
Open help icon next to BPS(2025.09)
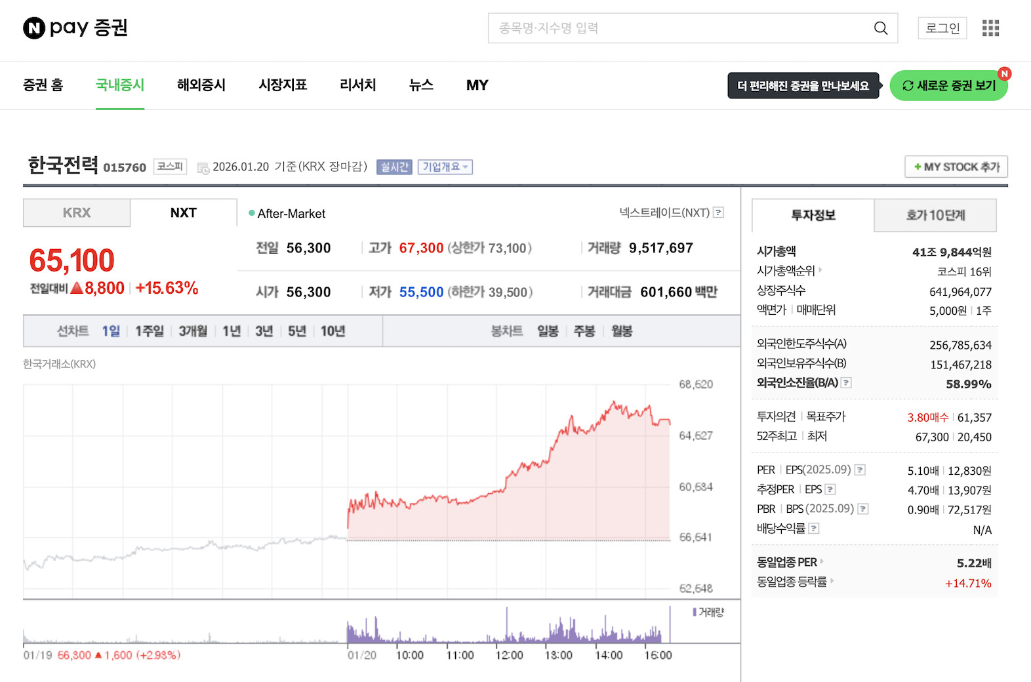tap(863, 509)
